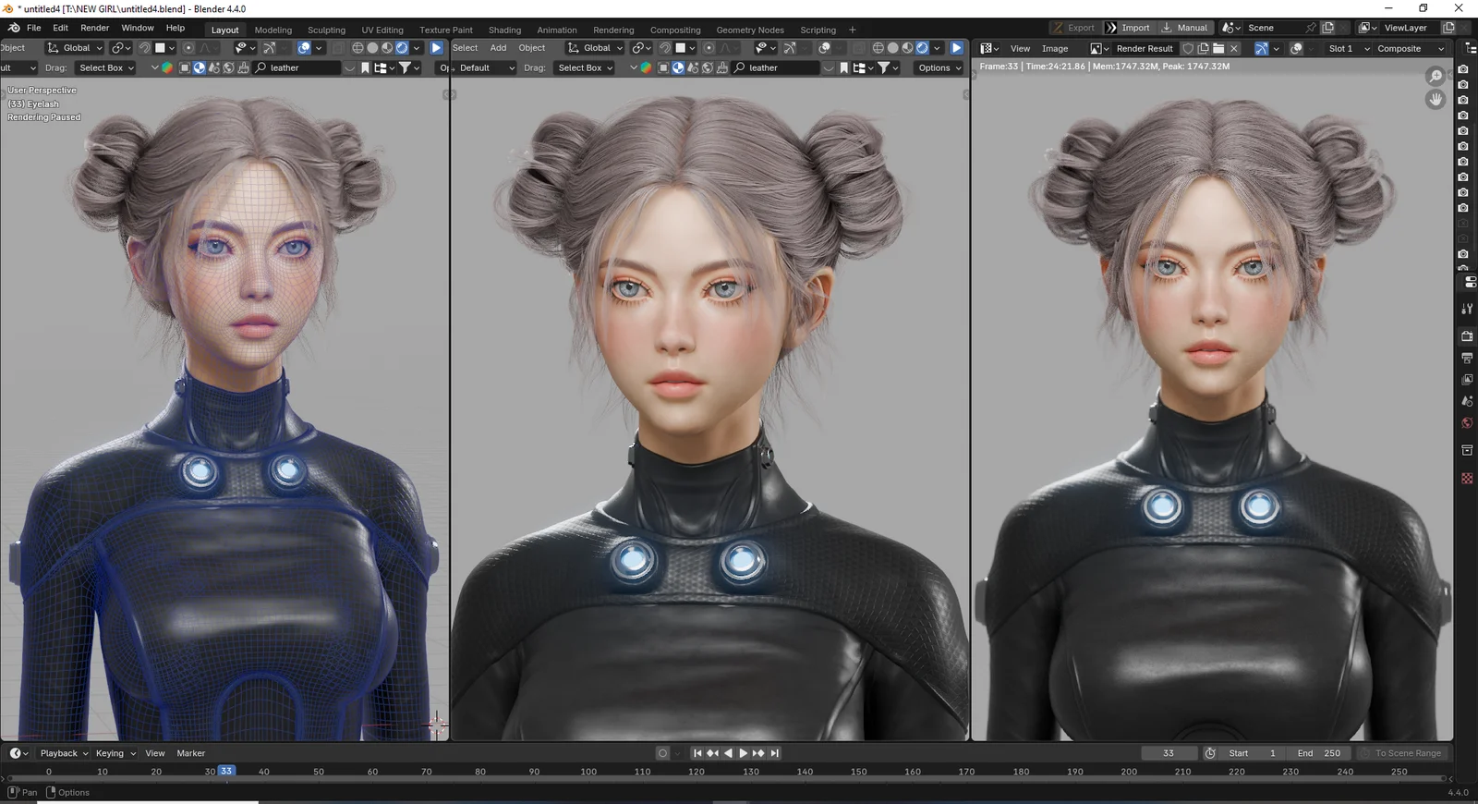Open the Render properties tab
Screen dimensions: 1478x804
tap(1467, 336)
